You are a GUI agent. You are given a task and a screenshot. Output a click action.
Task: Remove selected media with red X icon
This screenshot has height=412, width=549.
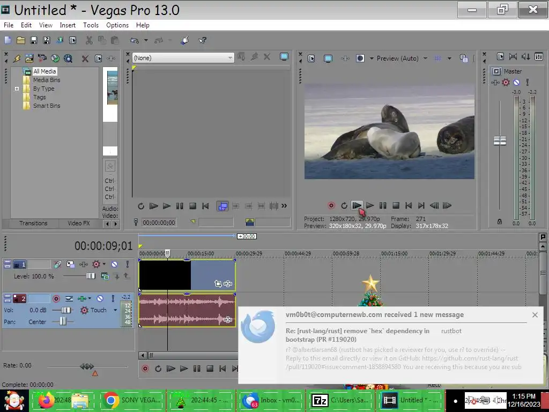coord(85,58)
